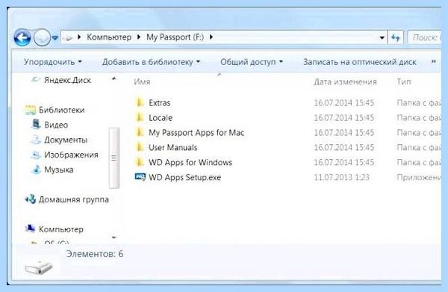Click the Extras file name
Image resolution: width=448 pixels, height=292 pixels.
pos(160,102)
